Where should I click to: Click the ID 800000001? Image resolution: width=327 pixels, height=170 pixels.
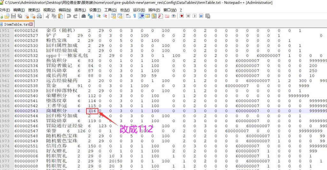point(26,151)
